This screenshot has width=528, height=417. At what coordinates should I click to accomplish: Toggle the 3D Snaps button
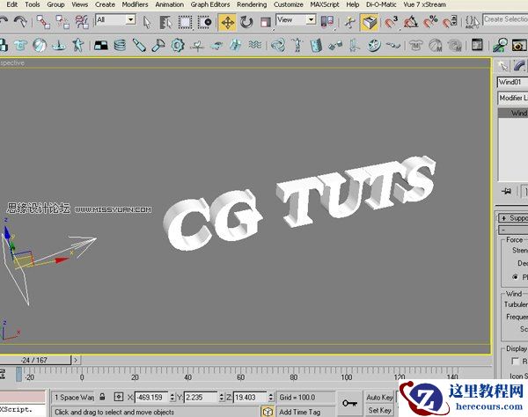pyautogui.click(x=391, y=23)
